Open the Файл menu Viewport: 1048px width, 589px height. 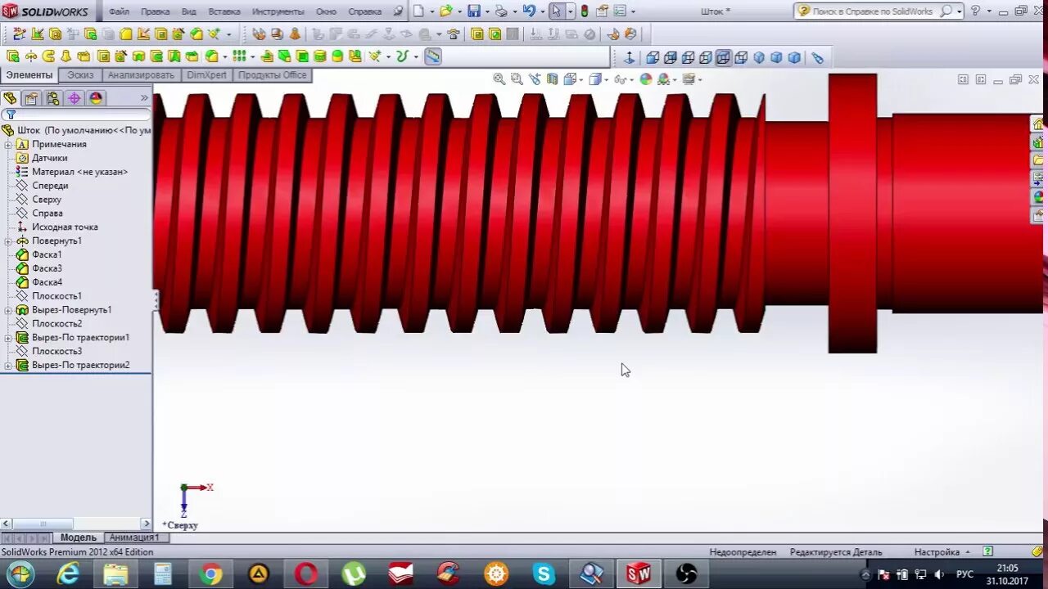pyautogui.click(x=119, y=11)
